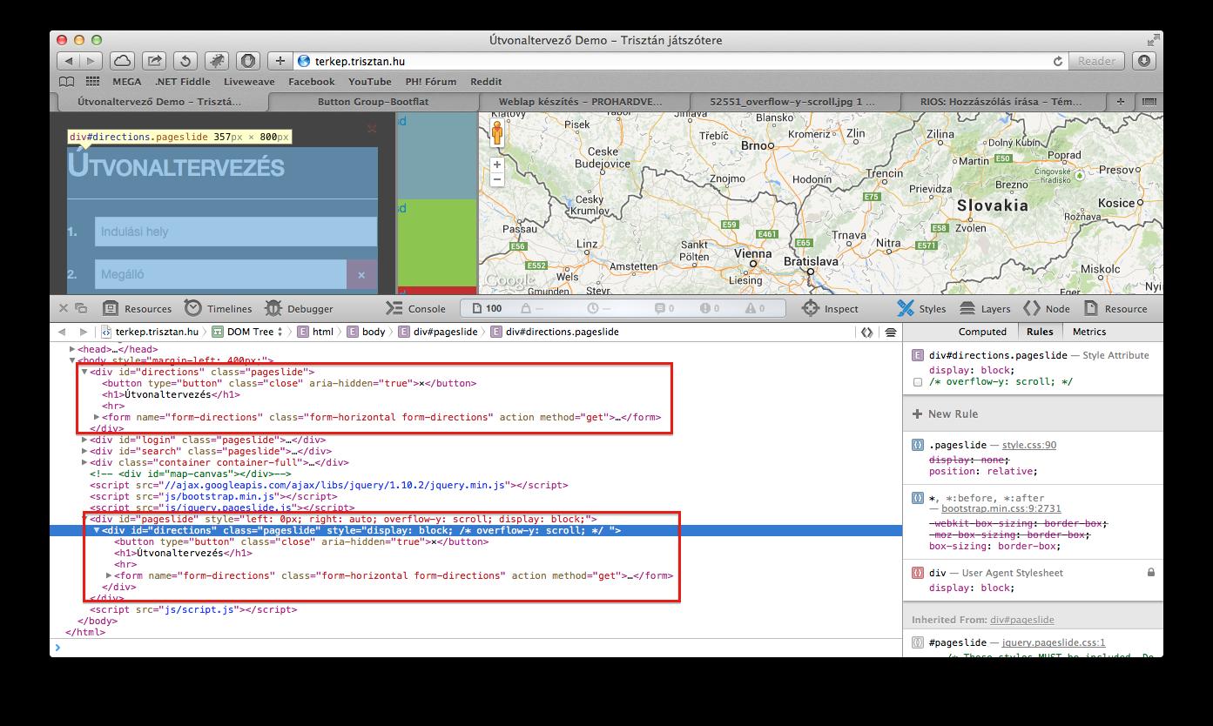
Task: Open Console in inspector toolbar
Action: (415, 308)
